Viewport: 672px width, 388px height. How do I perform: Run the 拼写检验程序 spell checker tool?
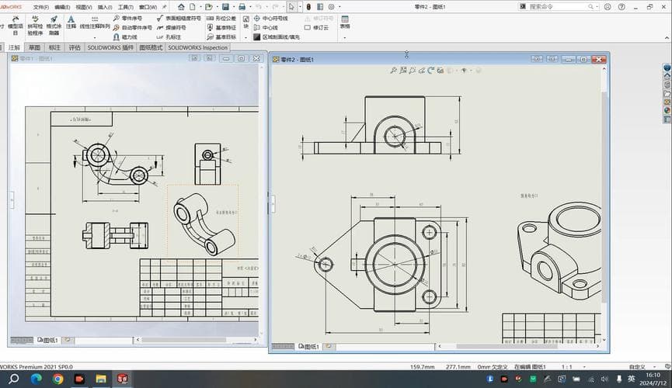tap(35, 26)
